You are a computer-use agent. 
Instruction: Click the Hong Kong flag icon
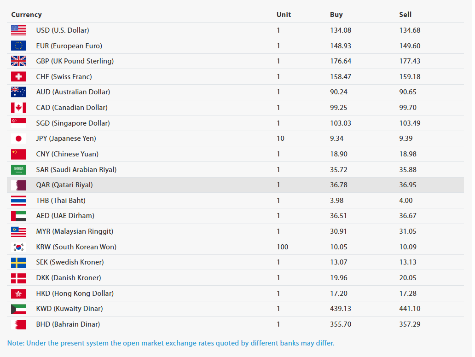click(x=18, y=294)
